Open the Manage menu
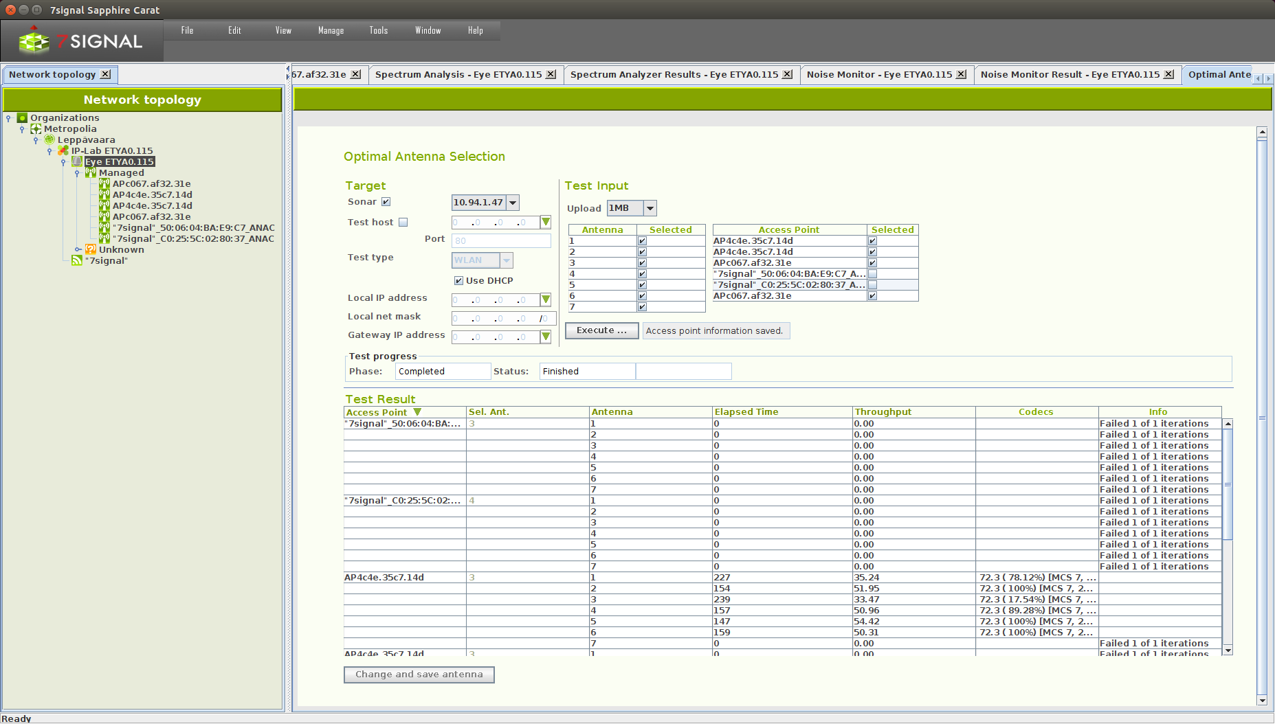Image resolution: width=1275 pixels, height=724 pixels. tap(331, 30)
